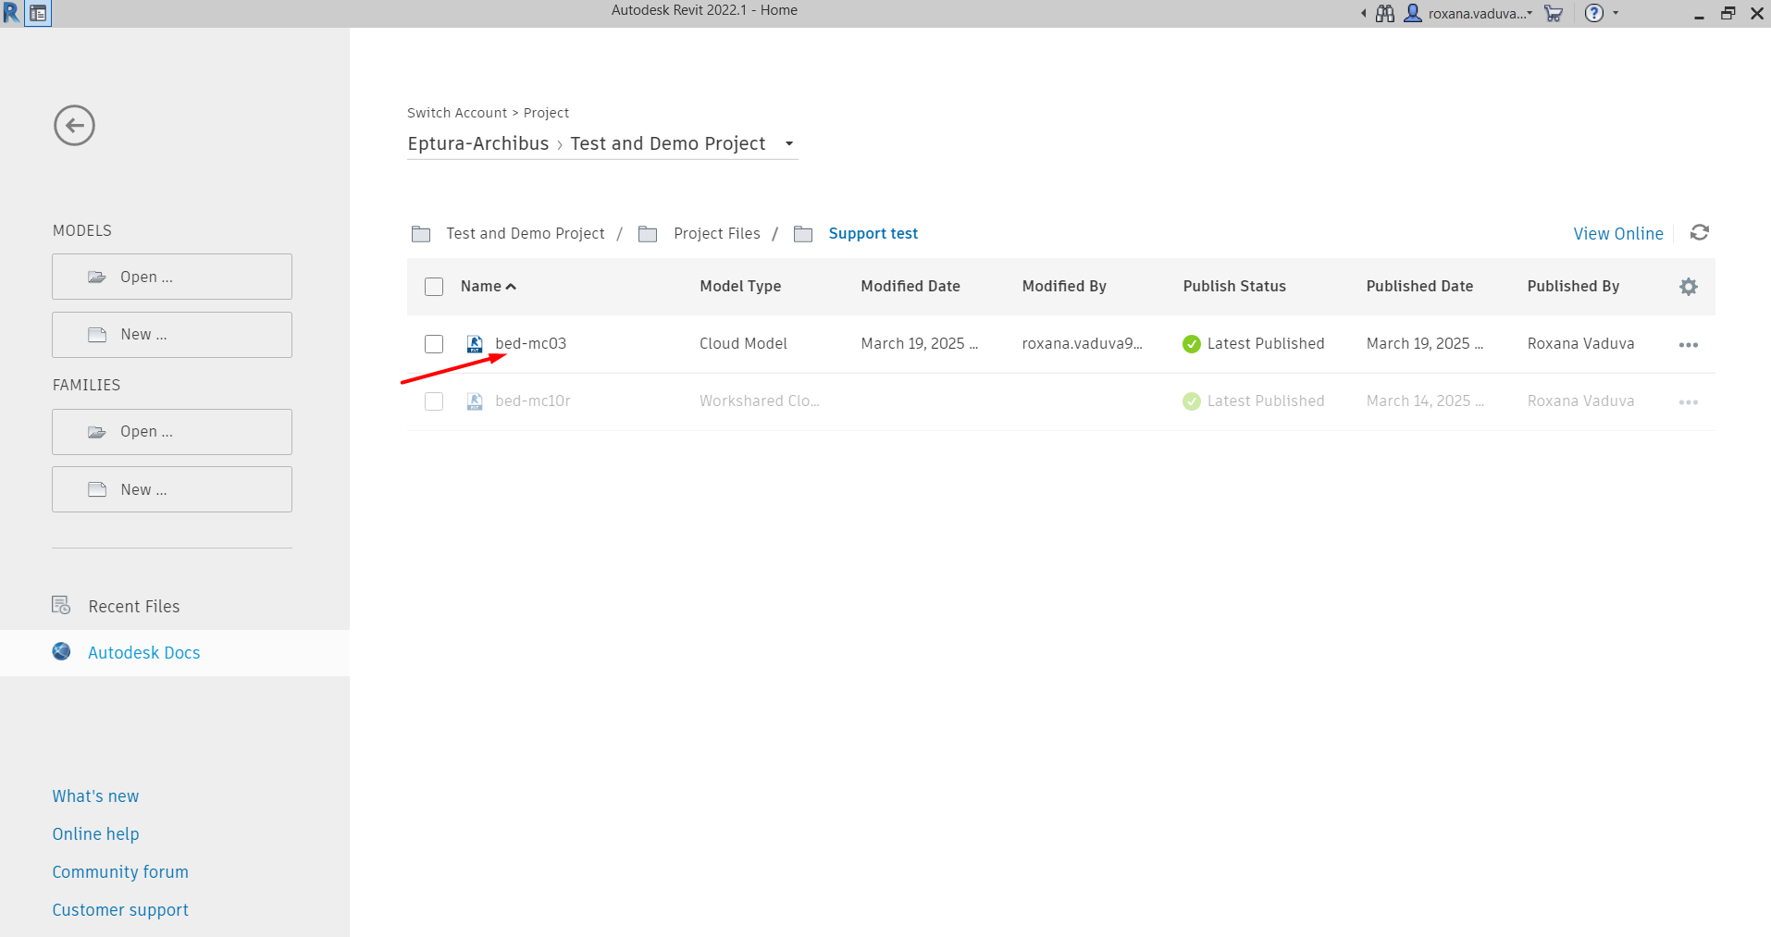Screen dimensions: 1771x937
Task: Click the refresh icon beside View Online
Action: click(x=1699, y=233)
